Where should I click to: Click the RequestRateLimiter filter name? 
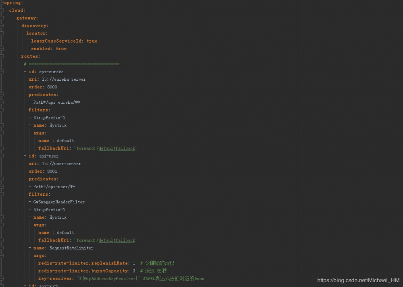tap(71, 248)
